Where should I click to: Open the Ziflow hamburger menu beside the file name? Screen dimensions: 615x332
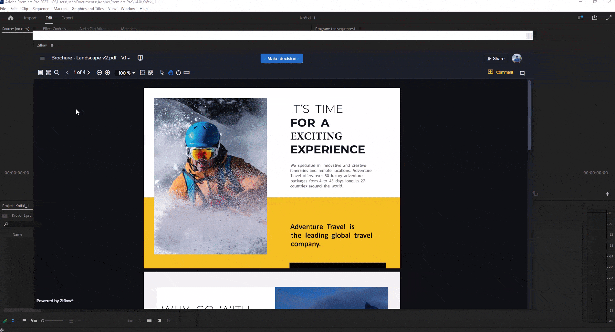tap(42, 58)
